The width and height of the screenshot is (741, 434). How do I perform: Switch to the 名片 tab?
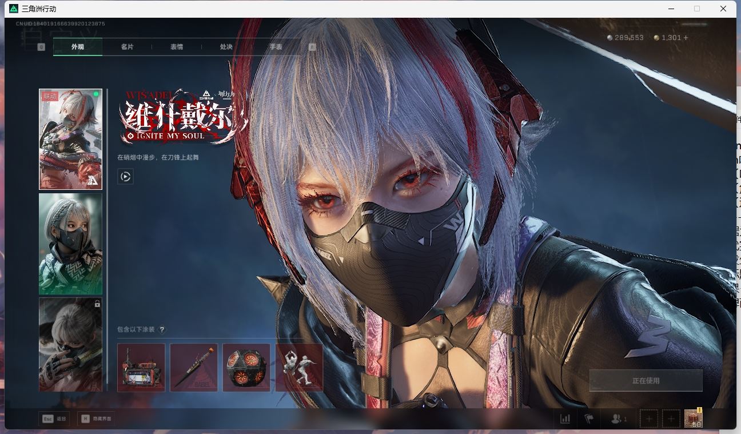[x=127, y=47]
